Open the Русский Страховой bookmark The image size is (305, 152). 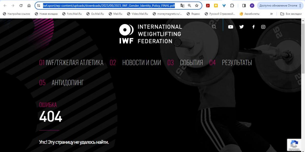pos(220,14)
